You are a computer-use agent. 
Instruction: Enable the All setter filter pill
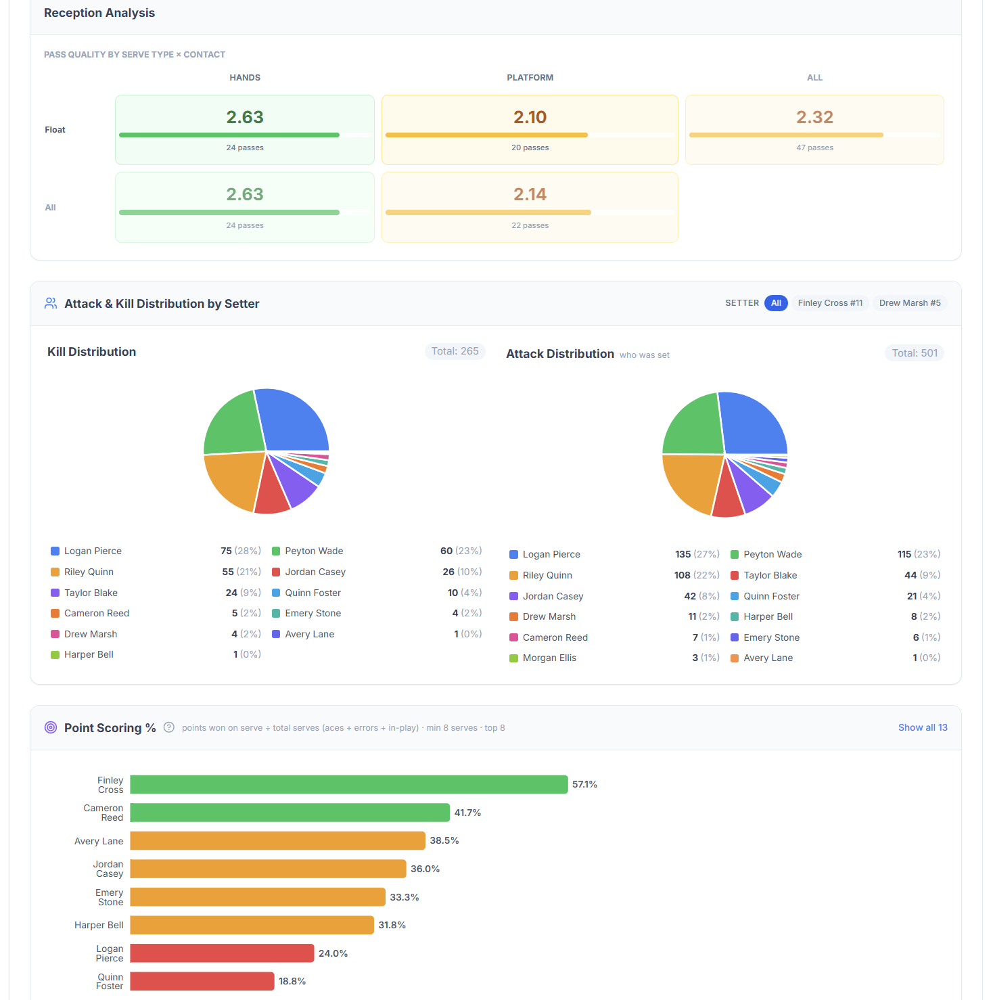[776, 303]
